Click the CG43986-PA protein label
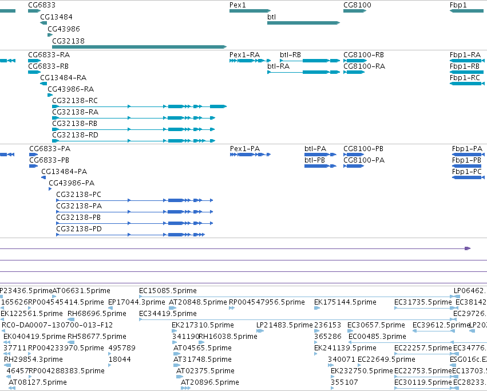Image resolution: width=487 pixels, height=391 pixels. point(72,183)
